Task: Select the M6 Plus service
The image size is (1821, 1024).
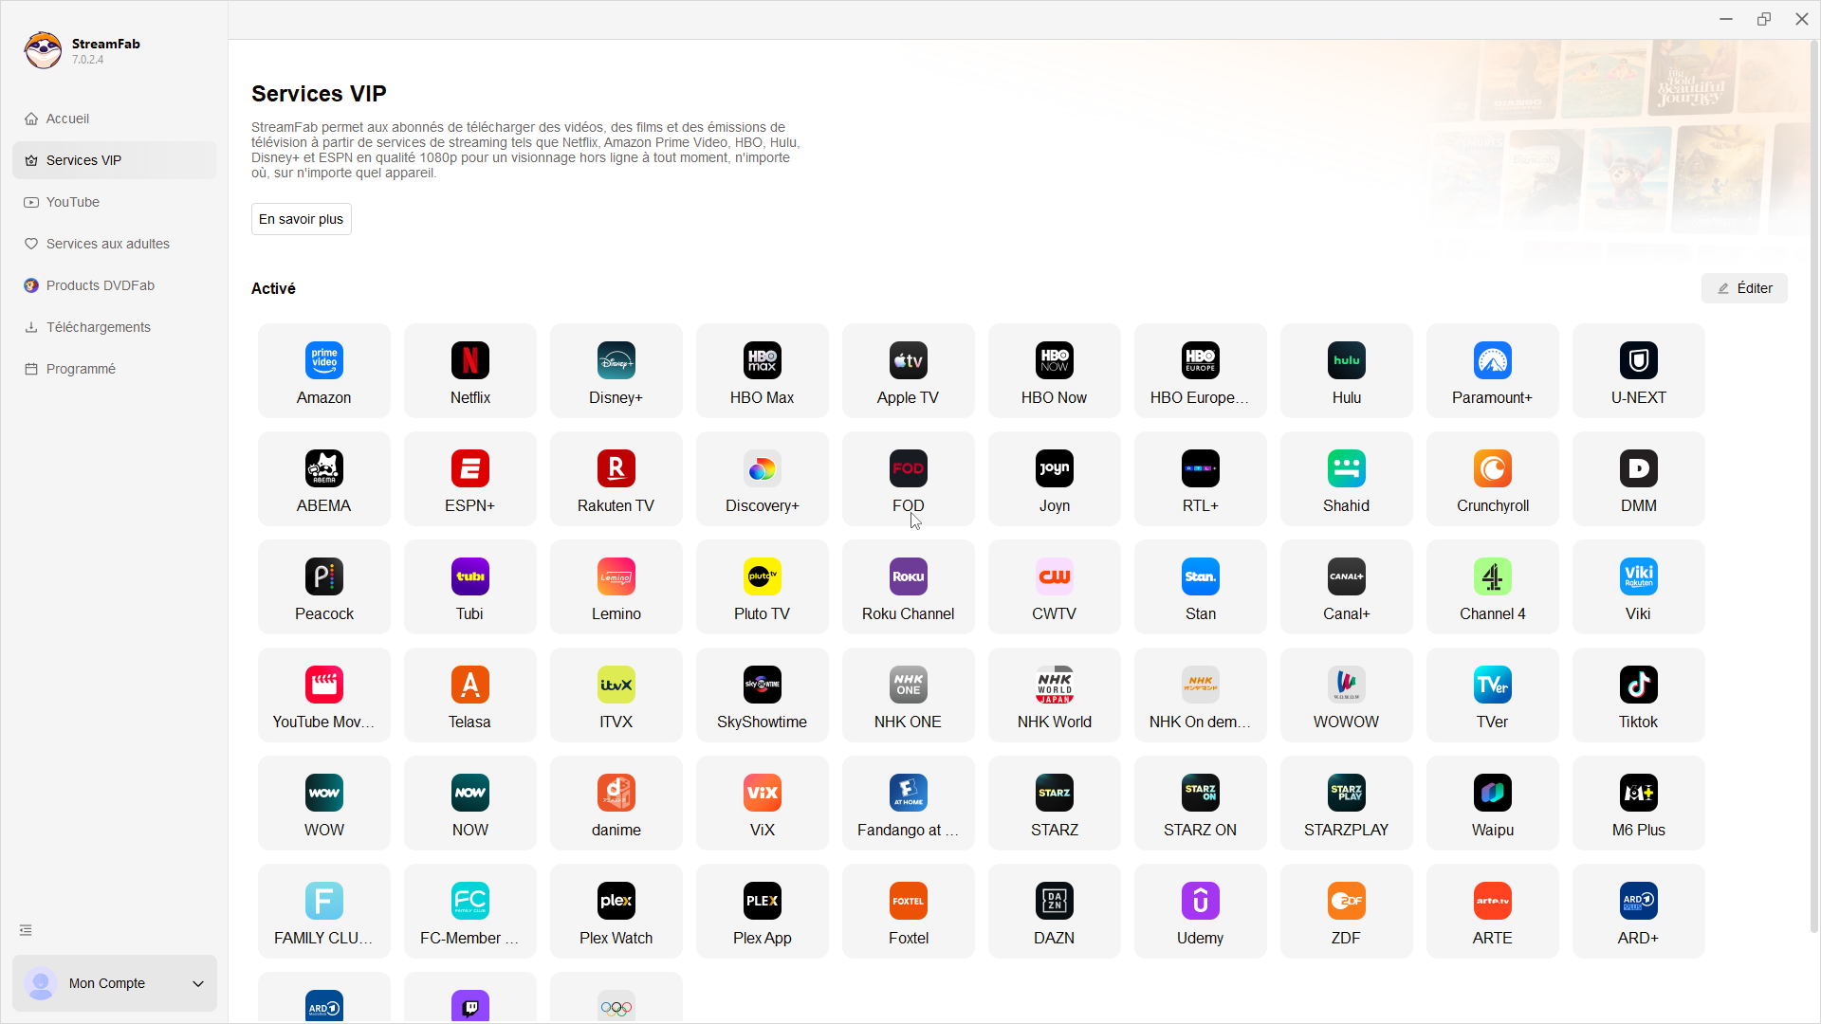Action: coord(1639,803)
